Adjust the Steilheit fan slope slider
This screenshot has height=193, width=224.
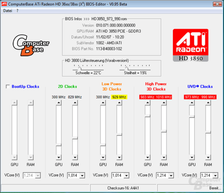pyautogui.click(x=126, y=68)
